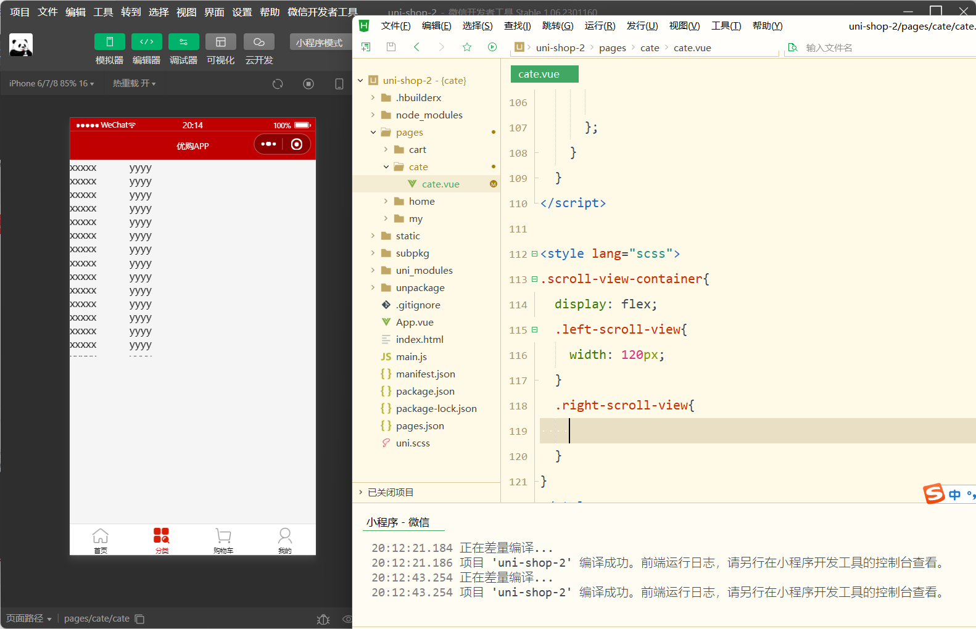Expand the .hbuilderx folder
Viewport: 976px width, 629px height.
(x=373, y=97)
